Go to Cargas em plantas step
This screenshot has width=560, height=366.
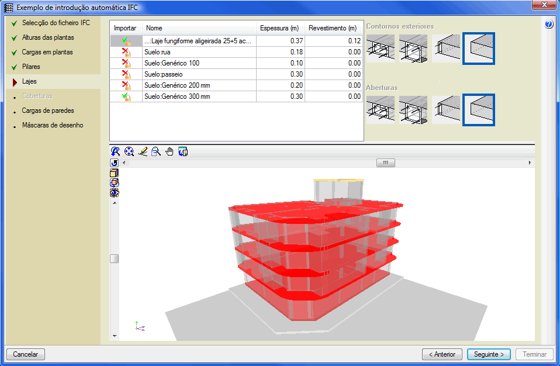tap(47, 52)
